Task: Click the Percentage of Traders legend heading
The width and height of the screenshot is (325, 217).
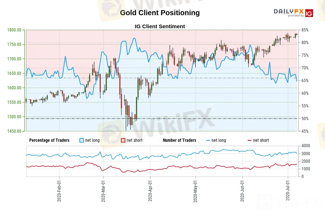Action: click(49, 140)
